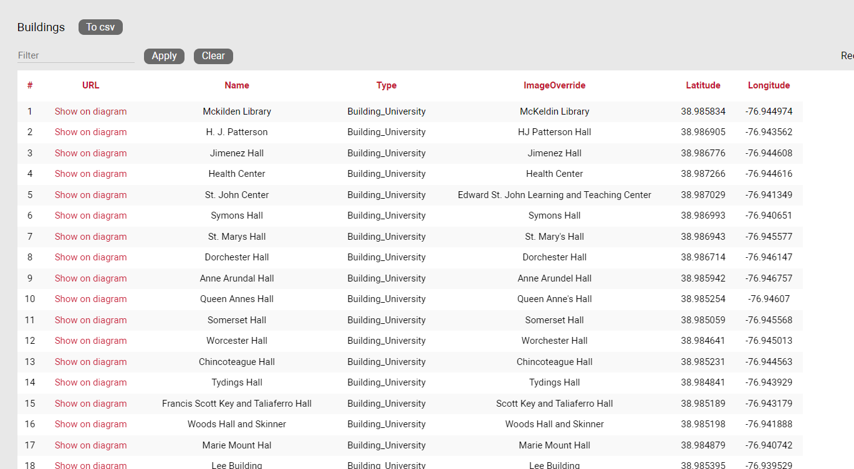Show Mckilden Library on diagram
This screenshot has width=854, height=469.
click(90, 111)
